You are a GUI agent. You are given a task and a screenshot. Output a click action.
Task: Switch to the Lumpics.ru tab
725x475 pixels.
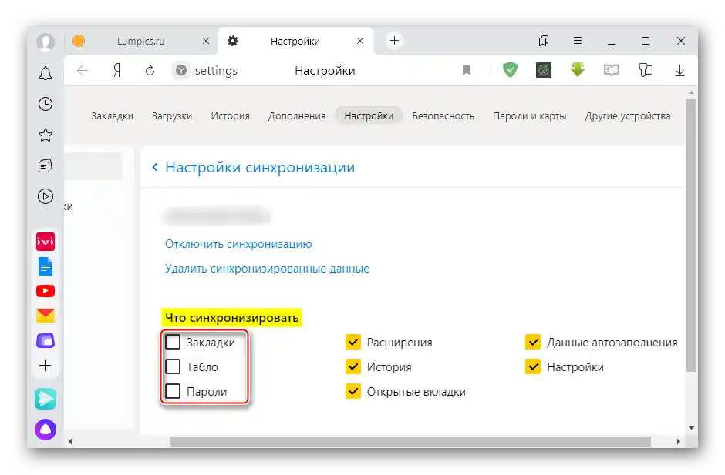click(x=141, y=41)
